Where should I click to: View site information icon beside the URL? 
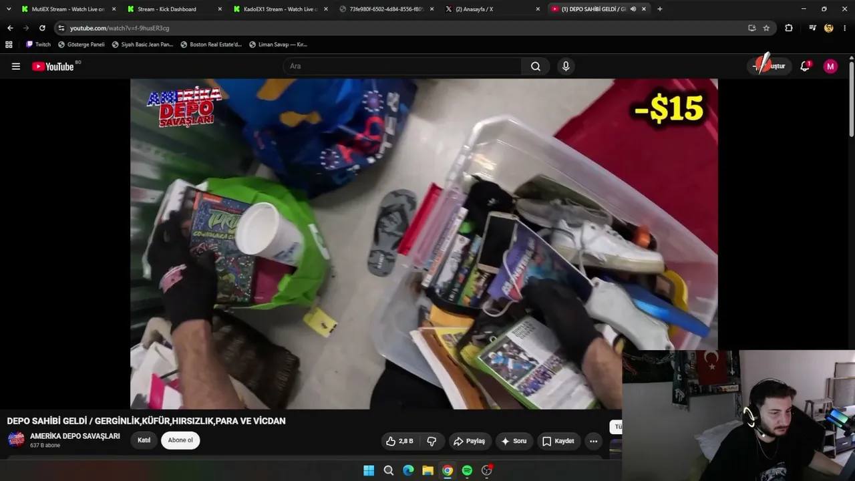(61, 28)
